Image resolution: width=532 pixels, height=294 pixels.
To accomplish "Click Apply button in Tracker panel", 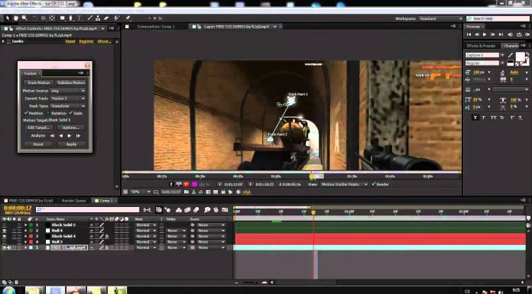I will 71,144.
